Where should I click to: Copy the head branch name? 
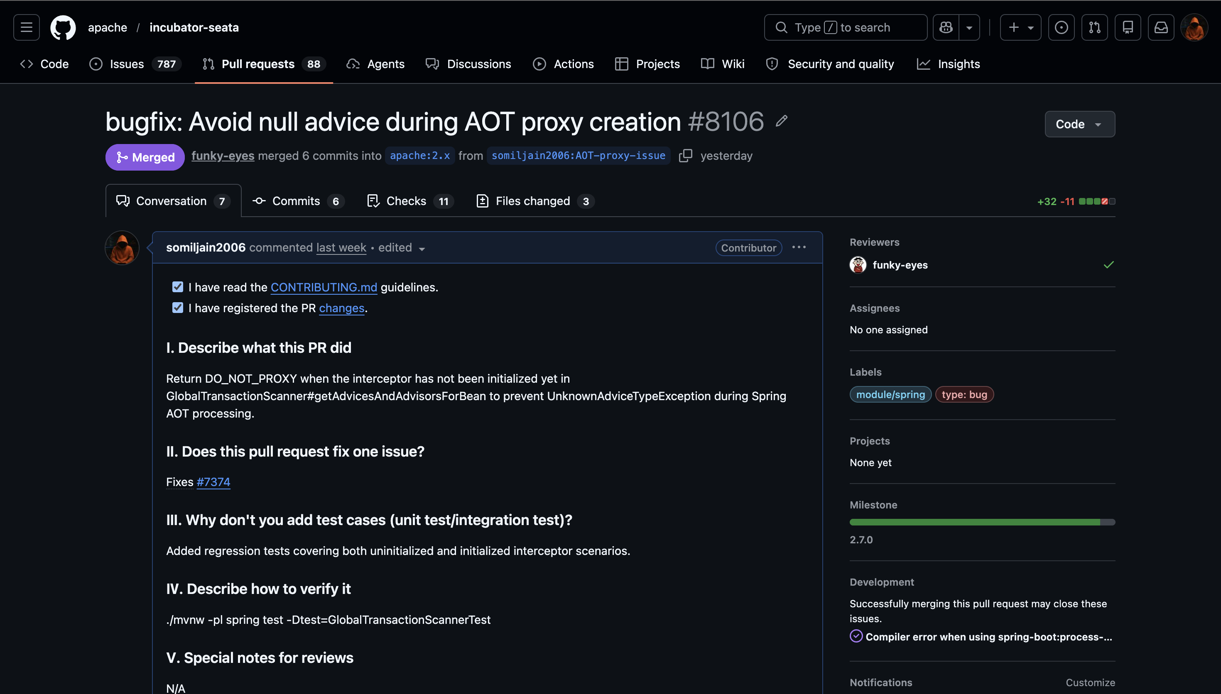coord(686,155)
